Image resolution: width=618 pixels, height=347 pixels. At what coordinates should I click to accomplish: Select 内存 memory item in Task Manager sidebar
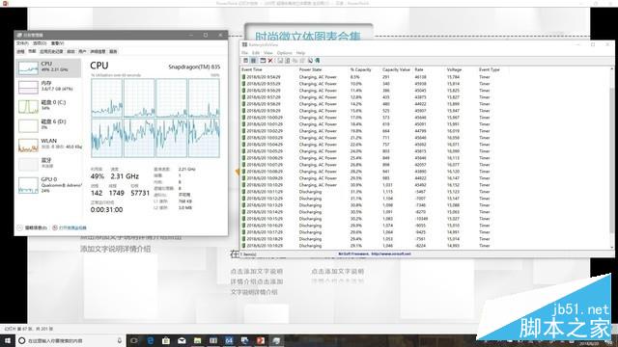point(49,87)
